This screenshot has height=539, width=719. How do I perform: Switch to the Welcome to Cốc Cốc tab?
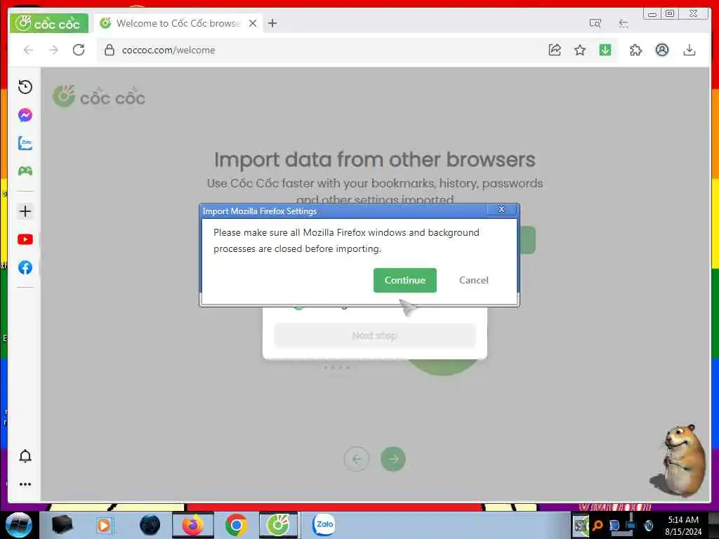[178, 23]
